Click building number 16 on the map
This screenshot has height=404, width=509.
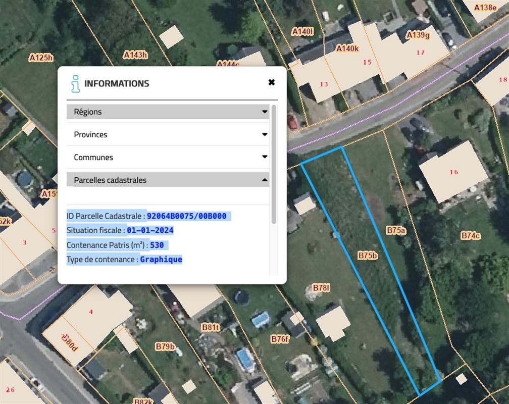click(453, 172)
